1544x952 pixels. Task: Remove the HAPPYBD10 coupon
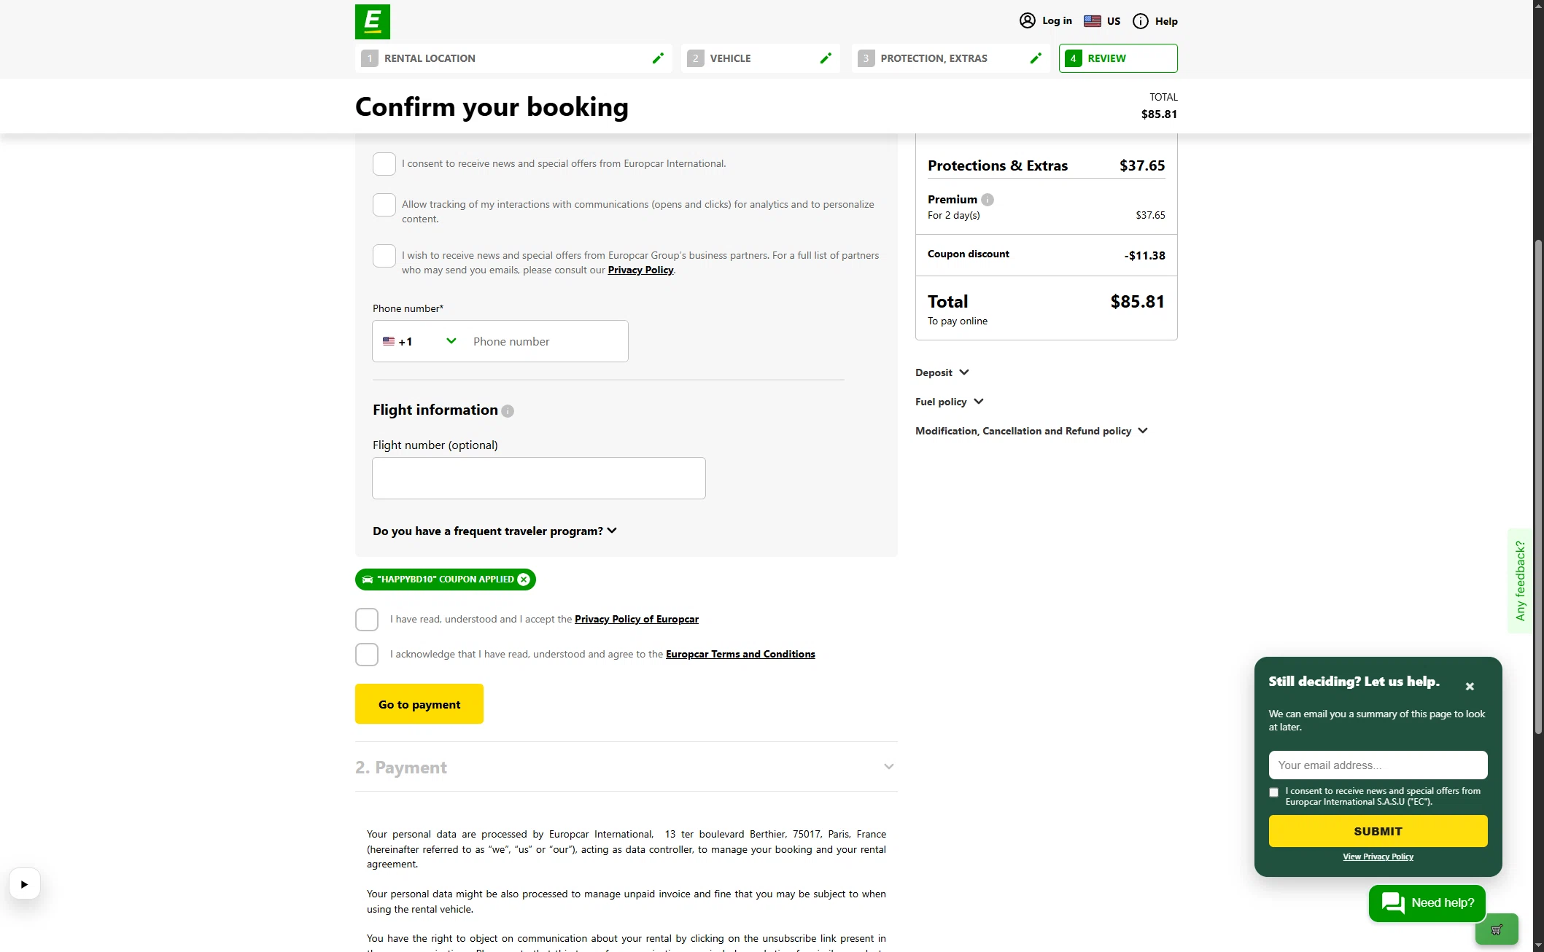click(524, 580)
